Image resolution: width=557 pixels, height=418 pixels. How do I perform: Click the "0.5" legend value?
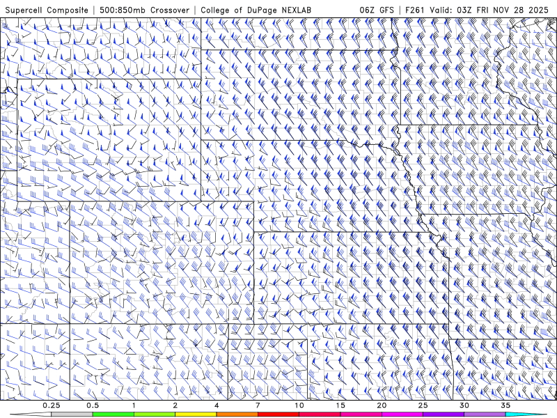click(x=93, y=405)
